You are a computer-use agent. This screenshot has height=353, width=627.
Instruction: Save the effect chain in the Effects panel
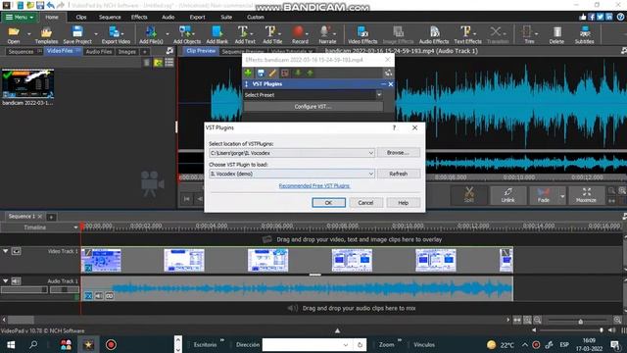[x=261, y=73]
